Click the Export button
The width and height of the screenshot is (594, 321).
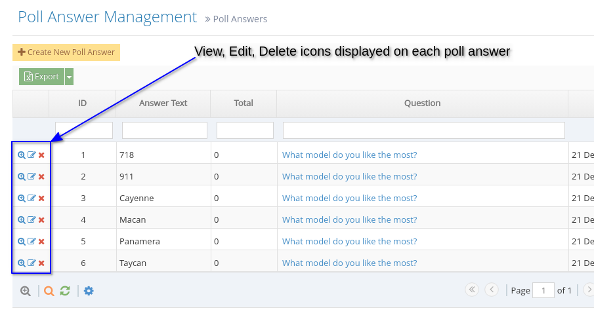(41, 77)
